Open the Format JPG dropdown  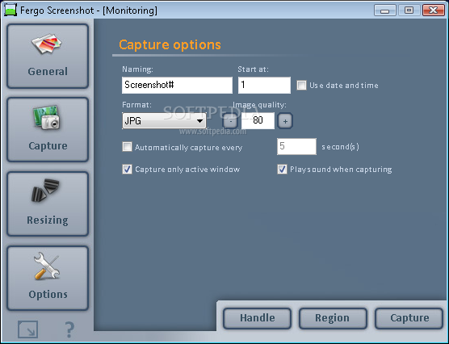(x=164, y=120)
